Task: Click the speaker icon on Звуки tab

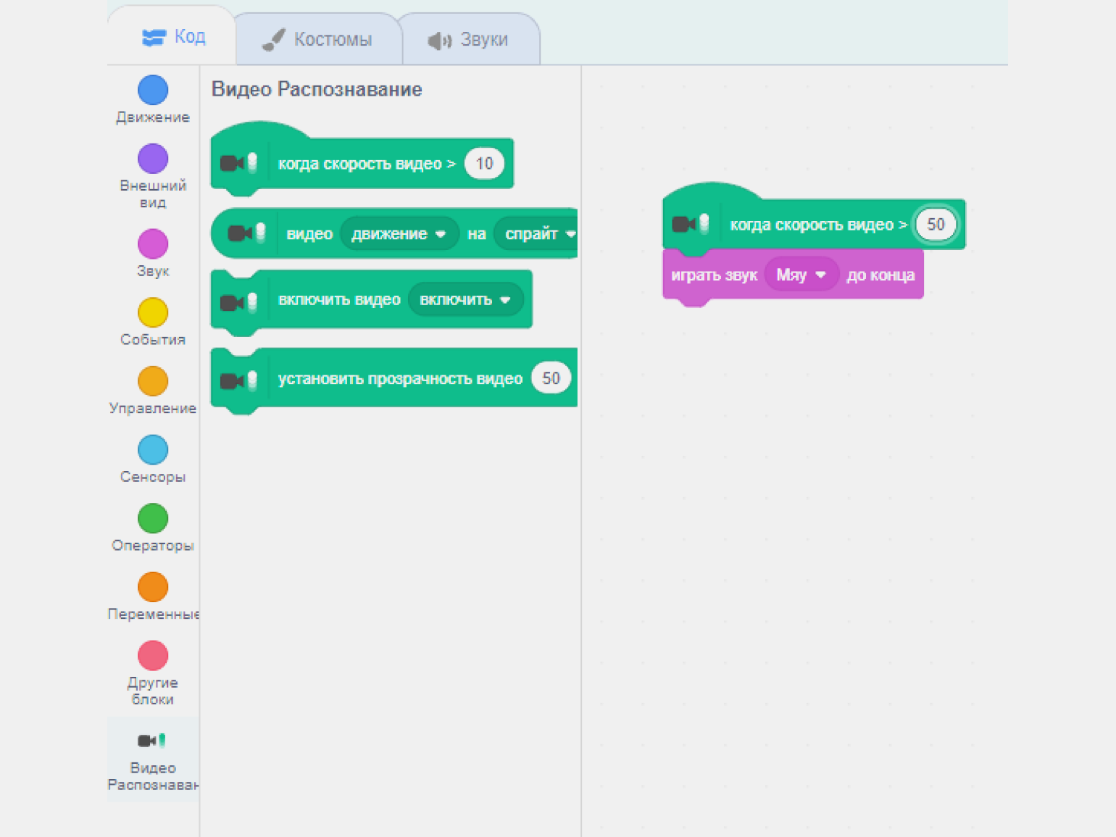Action: (x=439, y=41)
